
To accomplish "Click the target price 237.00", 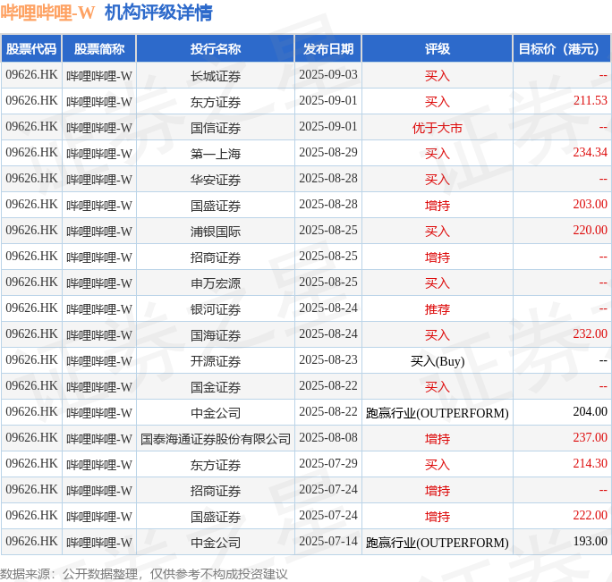I will (591, 437).
